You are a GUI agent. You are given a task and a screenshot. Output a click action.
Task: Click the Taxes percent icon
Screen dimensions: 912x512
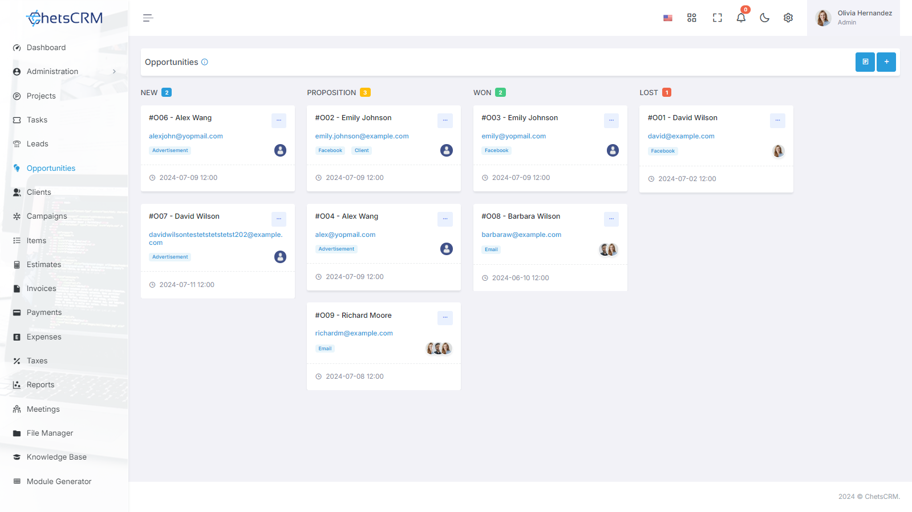pos(17,361)
